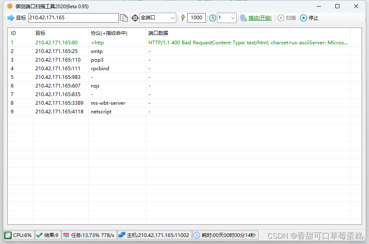
Task: Select row 210.42.171.165:4118
Action: (x=185, y=112)
